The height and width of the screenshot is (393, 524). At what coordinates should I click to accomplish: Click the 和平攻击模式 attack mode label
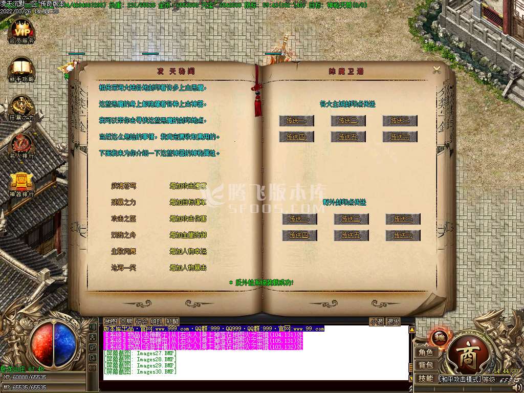click(460, 379)
